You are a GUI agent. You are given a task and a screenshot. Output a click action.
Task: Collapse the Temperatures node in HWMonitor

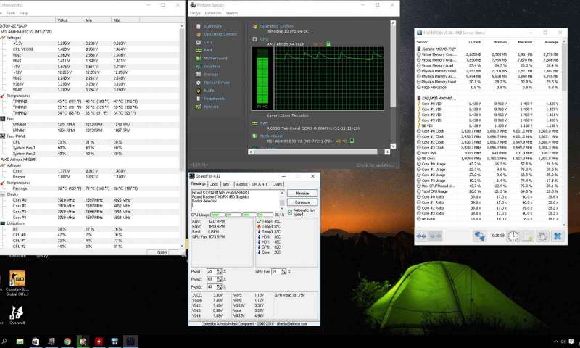click(x=4, y=94)
